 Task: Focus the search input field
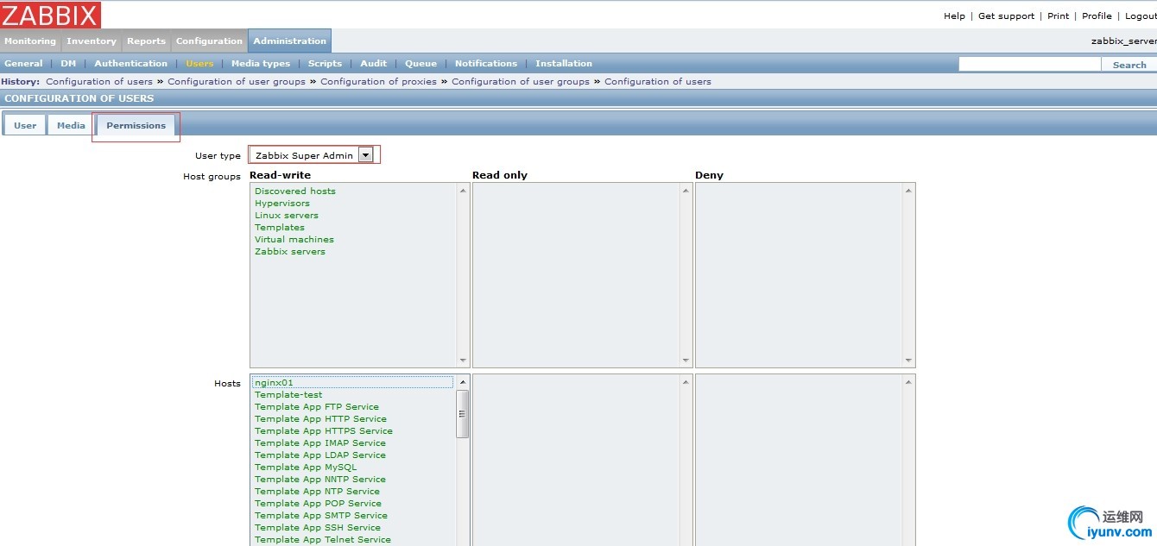point(1030,65)
